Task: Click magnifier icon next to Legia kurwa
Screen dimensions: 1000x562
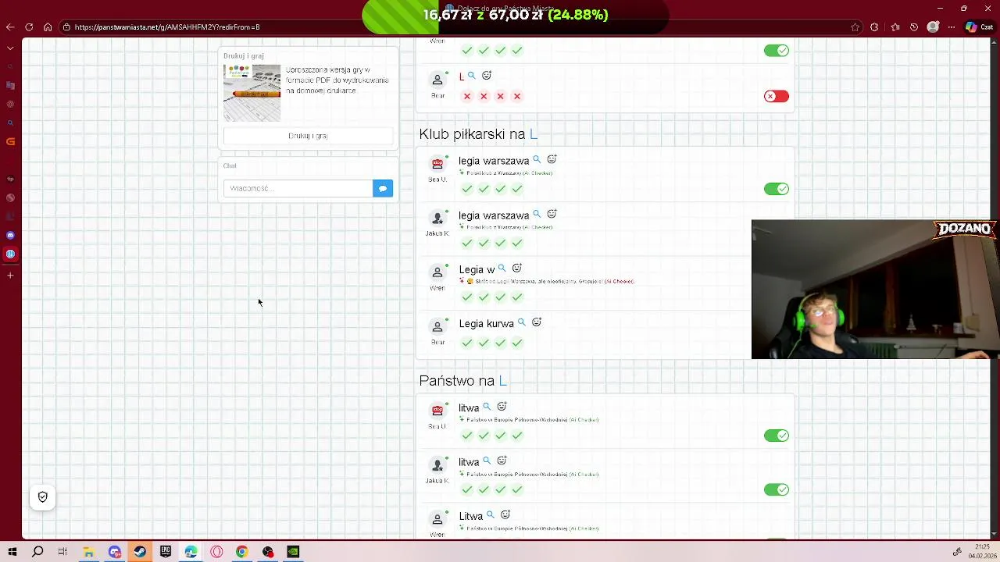Action: 522,322
